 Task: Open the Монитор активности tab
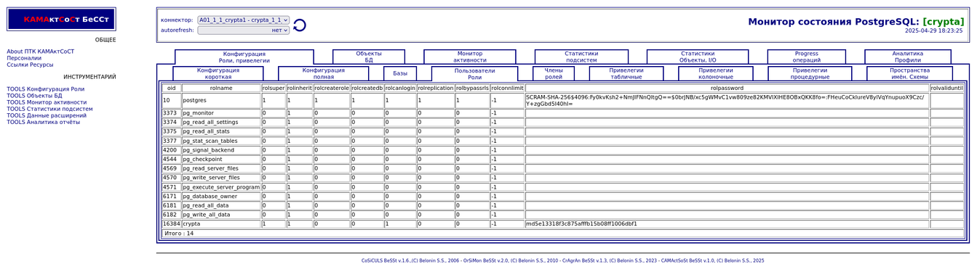(x=470, y=57)
